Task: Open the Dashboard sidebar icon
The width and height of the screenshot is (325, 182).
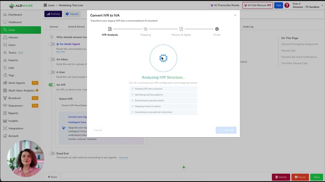Action: pyautogui.click(x=5, y=15)
